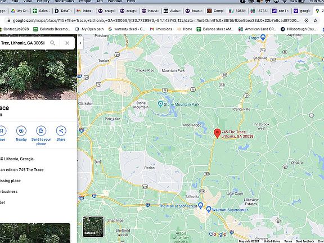Open the Bookmarks menu
324x243 pixels.
click(x=64, y=1)
